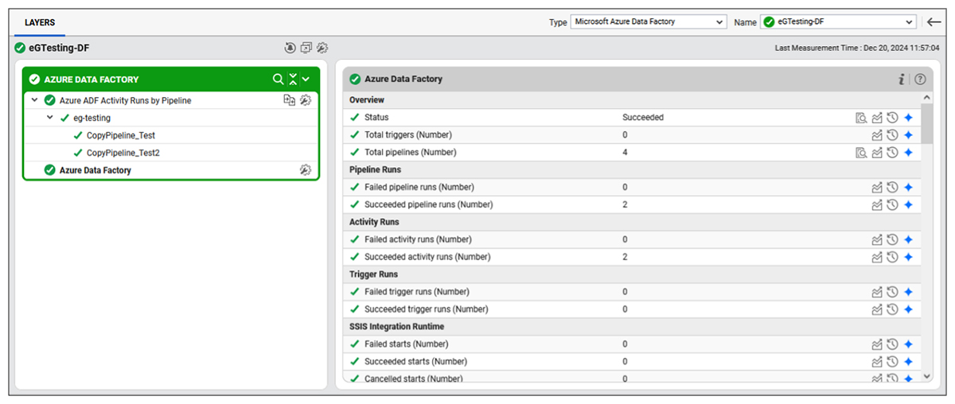Viewport: 955px width, 404px height.
Task: Open the Name dropdown showing eGTesting-DF
Action: click(x=839, y=22)
